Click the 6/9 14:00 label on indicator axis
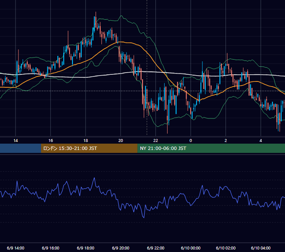The width and height of the screenshot is (285, 252). [16, 248]
